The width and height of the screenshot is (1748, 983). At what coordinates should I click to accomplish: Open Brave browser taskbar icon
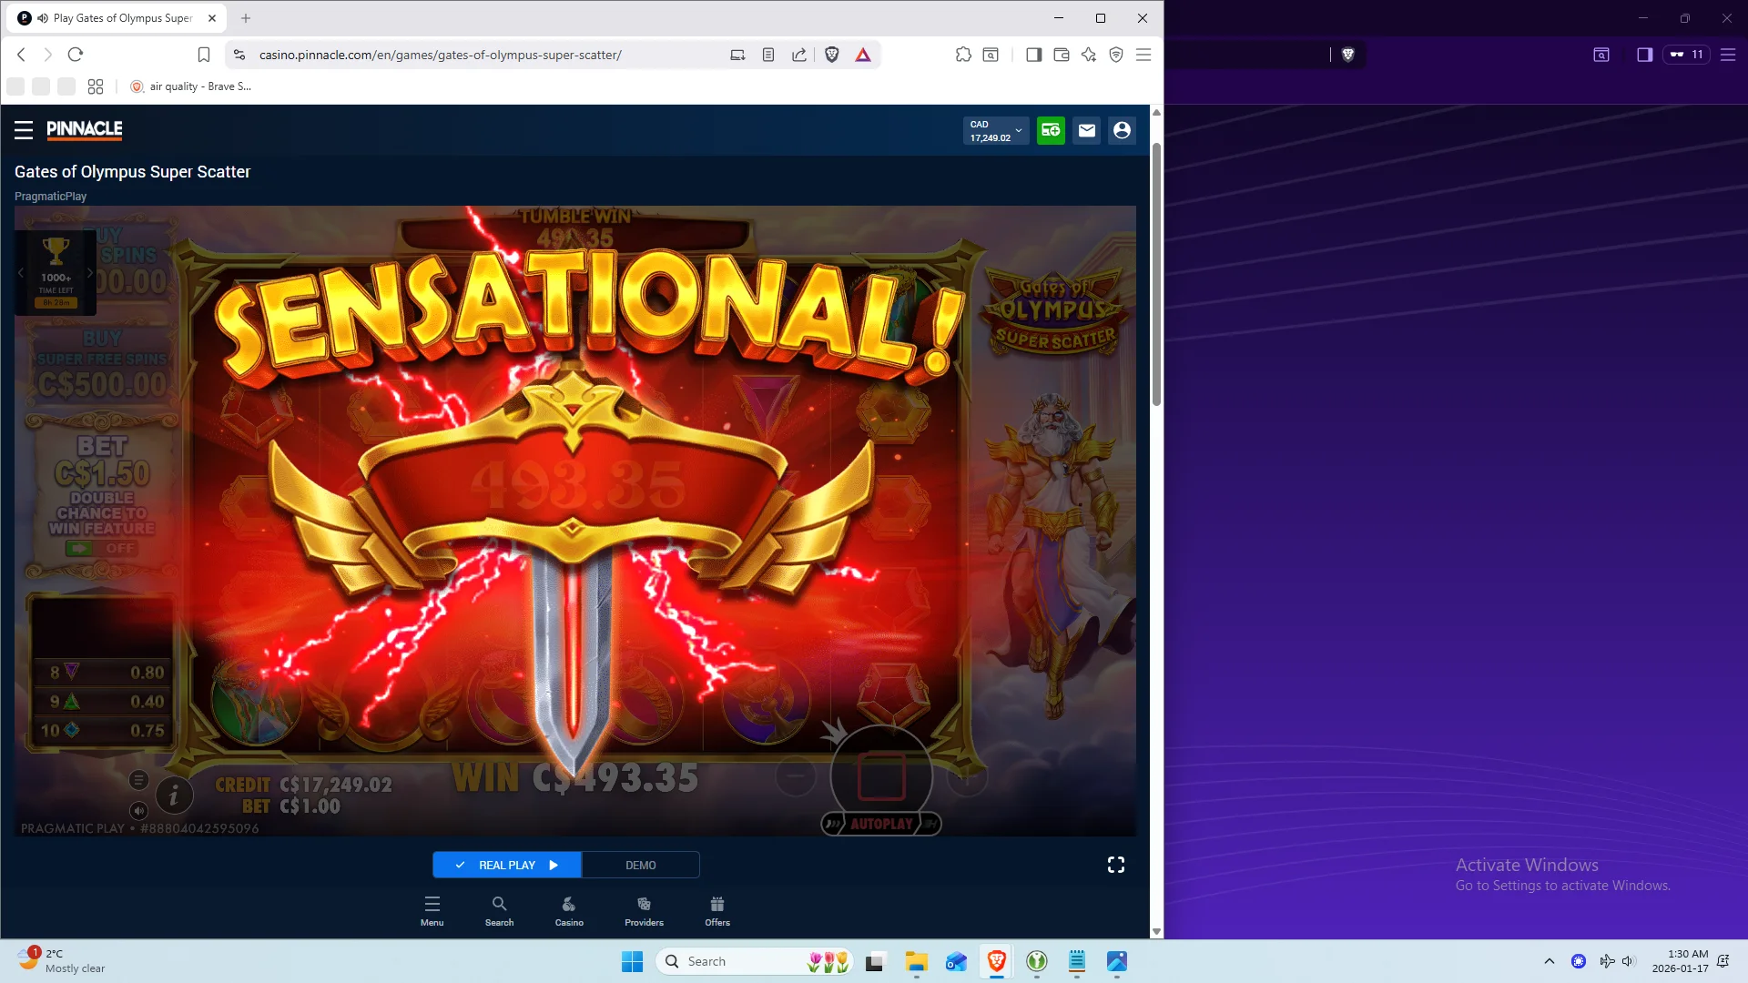coord(997,961)
